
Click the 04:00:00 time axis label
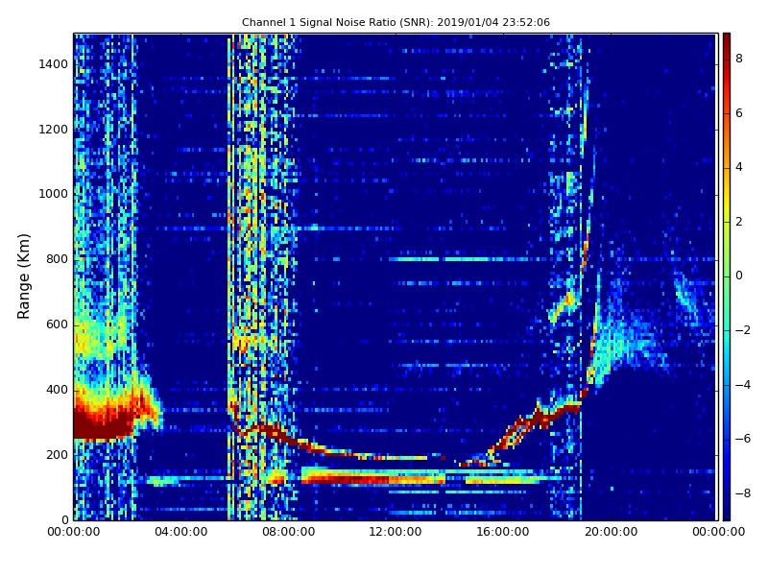click(x=181, y=532)
